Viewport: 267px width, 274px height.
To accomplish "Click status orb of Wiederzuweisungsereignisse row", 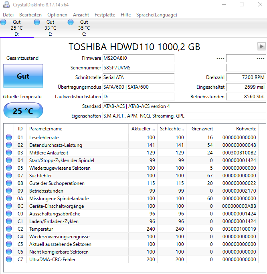I will coord(9,236).
